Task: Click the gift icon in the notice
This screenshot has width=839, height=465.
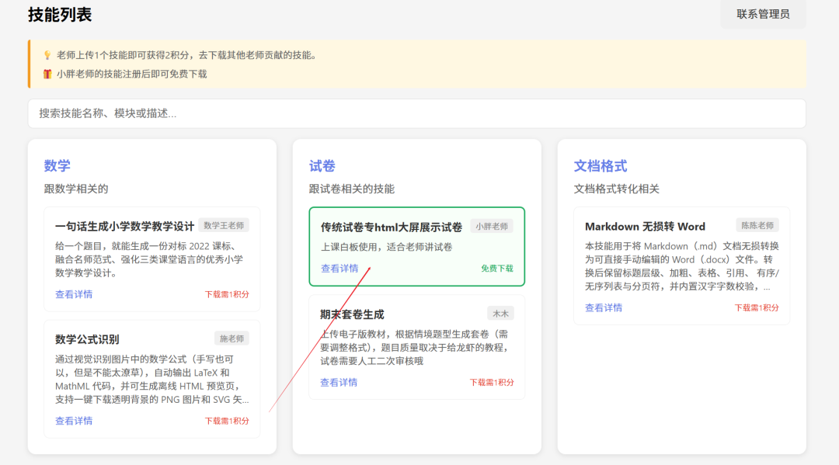Action: [47, 74]
